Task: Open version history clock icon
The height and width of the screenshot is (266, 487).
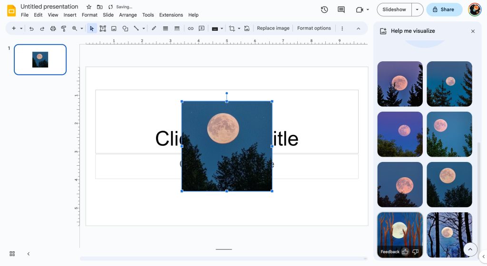Action: point(324,9)
